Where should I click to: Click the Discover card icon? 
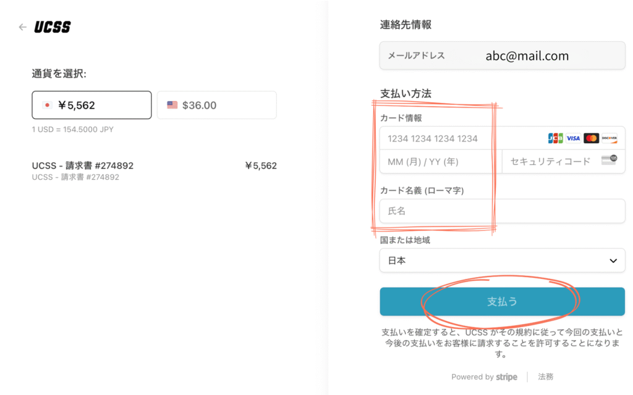pos(609,138)
